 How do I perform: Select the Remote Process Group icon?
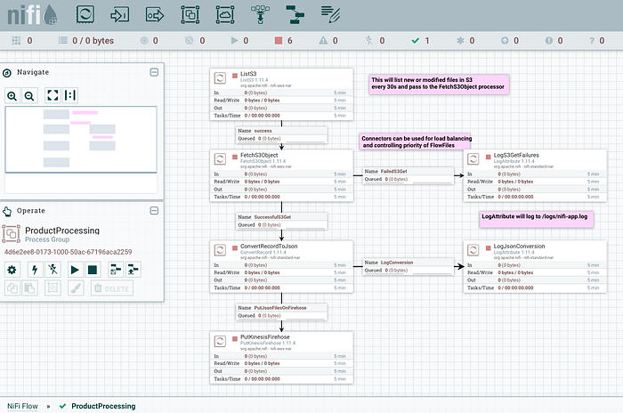[x=225, y=15]
